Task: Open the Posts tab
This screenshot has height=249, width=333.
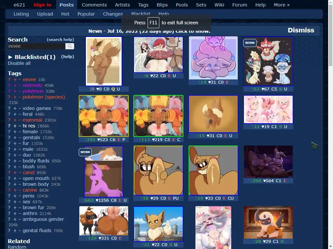Action: pyautogui.click(x=66, y=5)
